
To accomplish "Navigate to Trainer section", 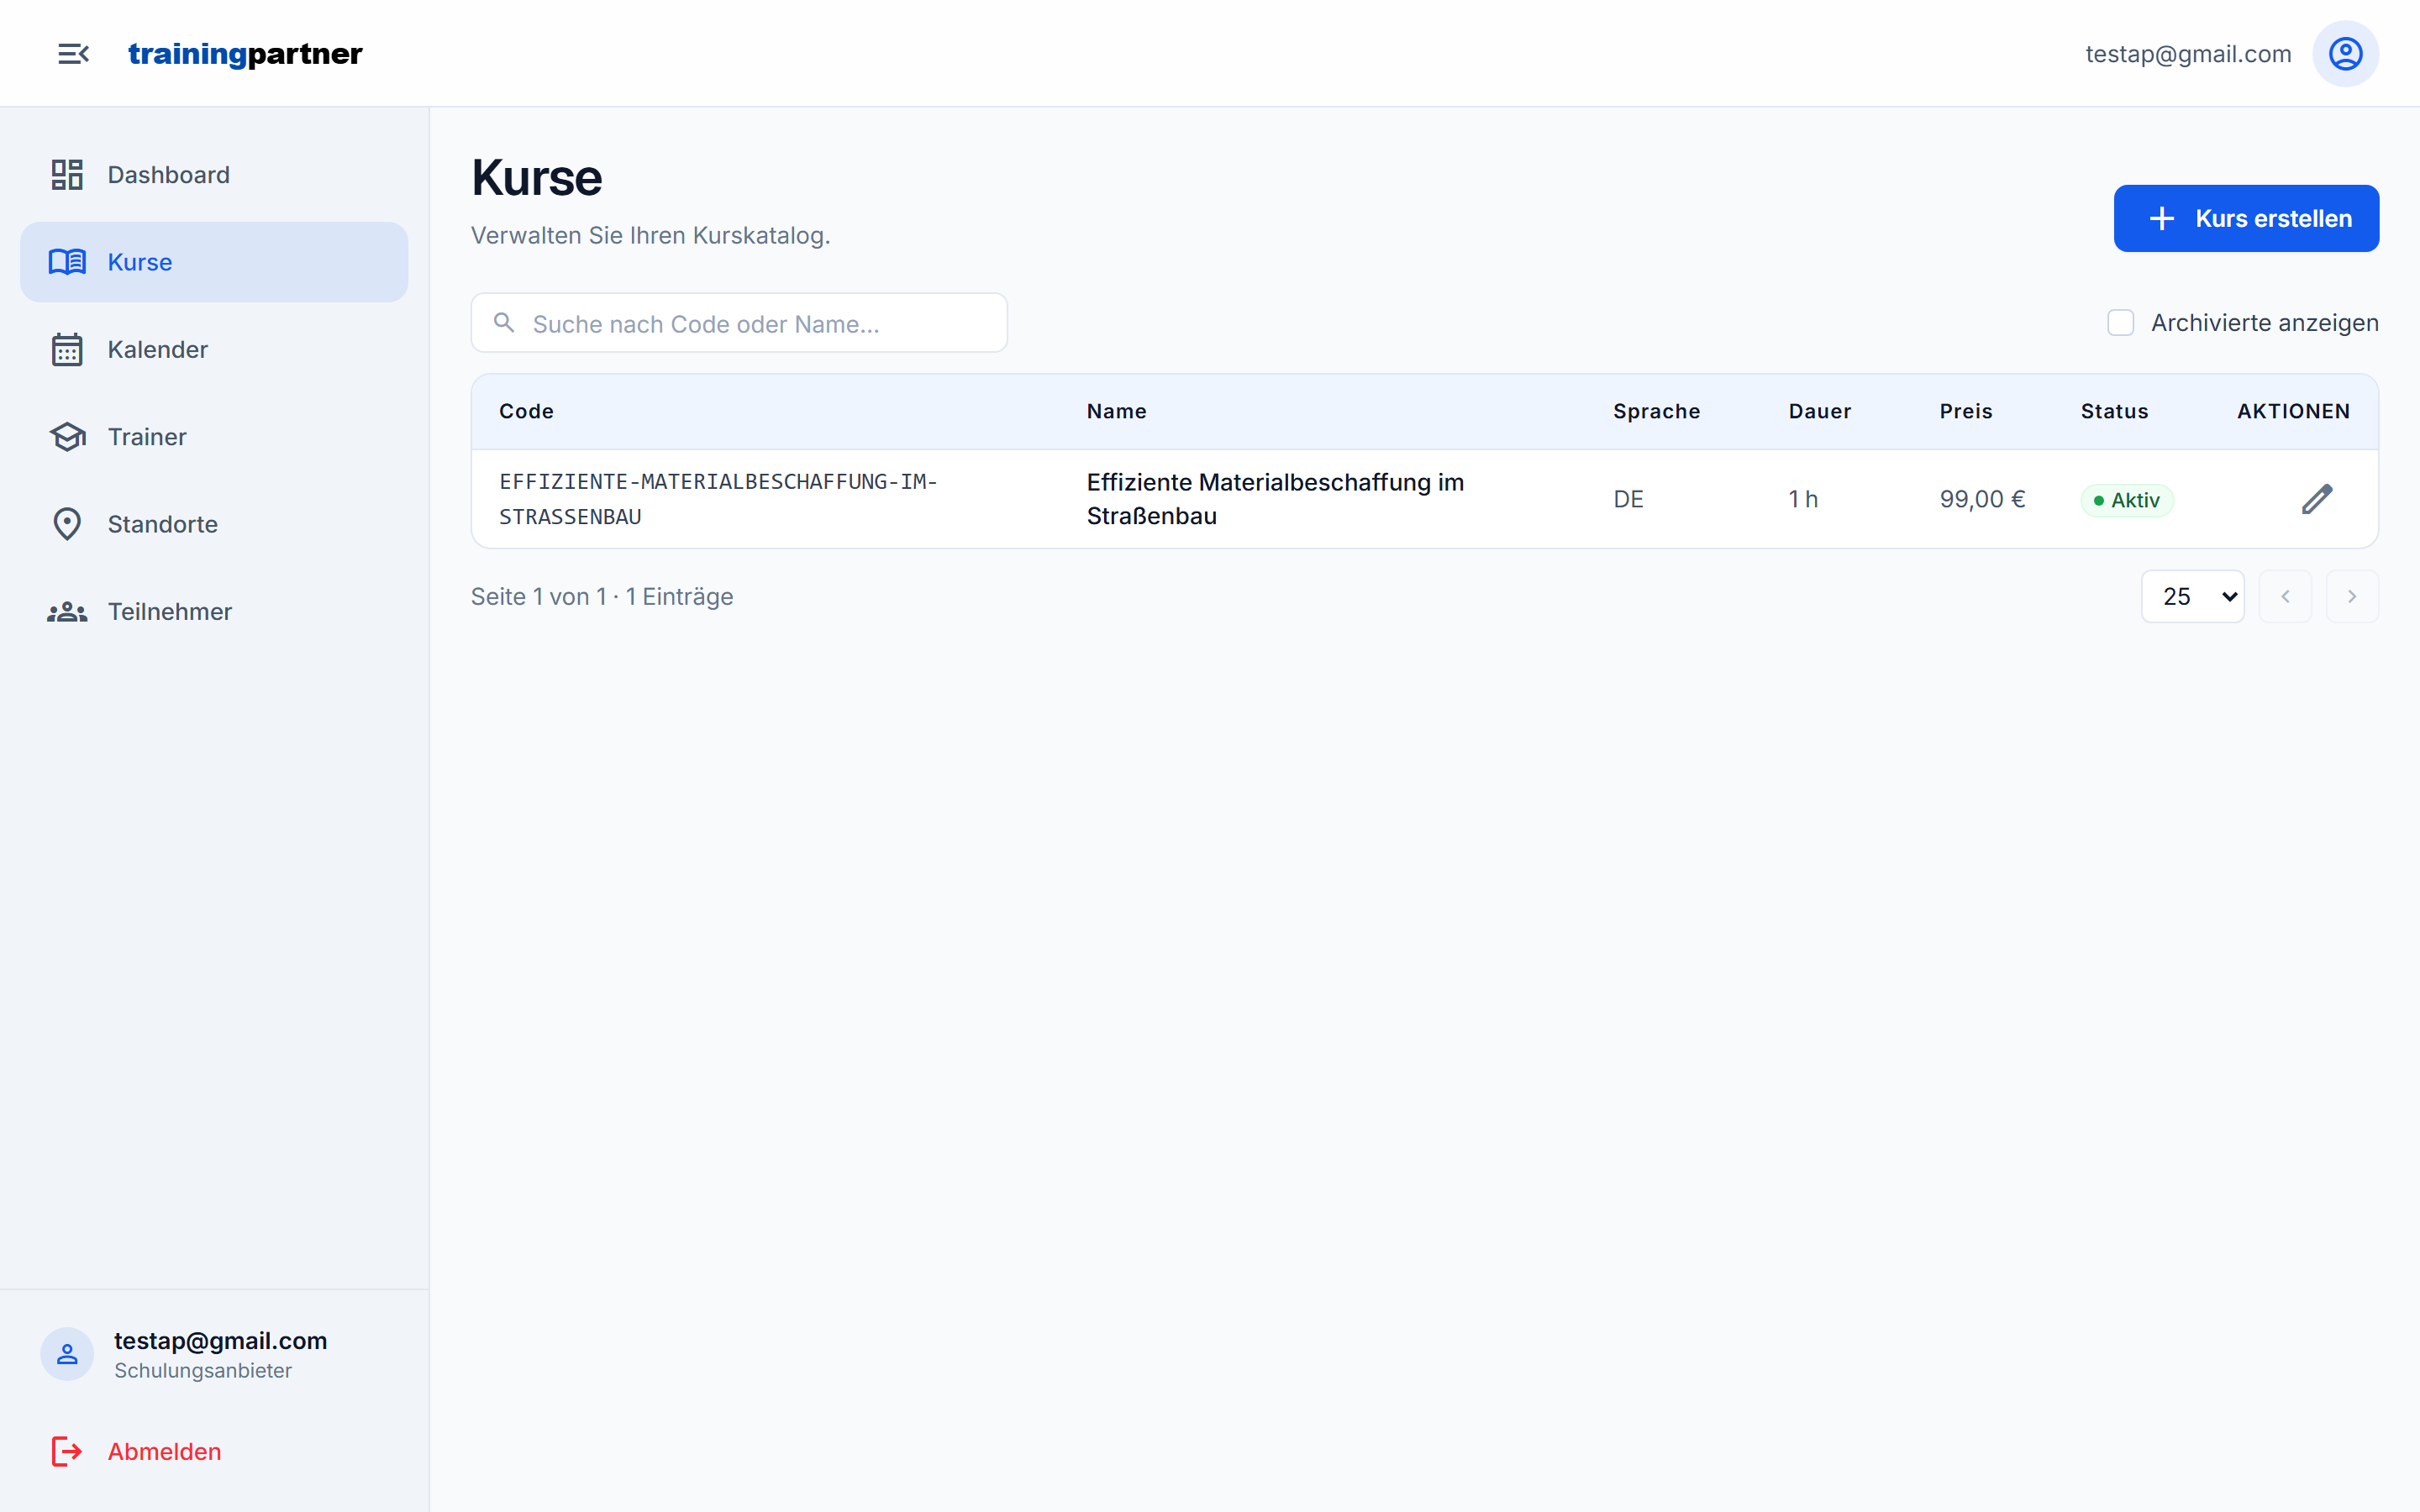I will [214, 437].
